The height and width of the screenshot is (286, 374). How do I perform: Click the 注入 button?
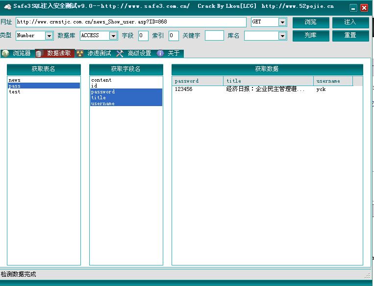[350, 22]
